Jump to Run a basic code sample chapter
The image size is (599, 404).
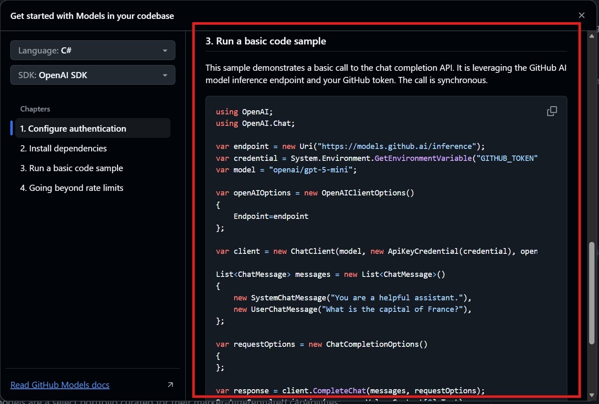(x=72, y=168)
